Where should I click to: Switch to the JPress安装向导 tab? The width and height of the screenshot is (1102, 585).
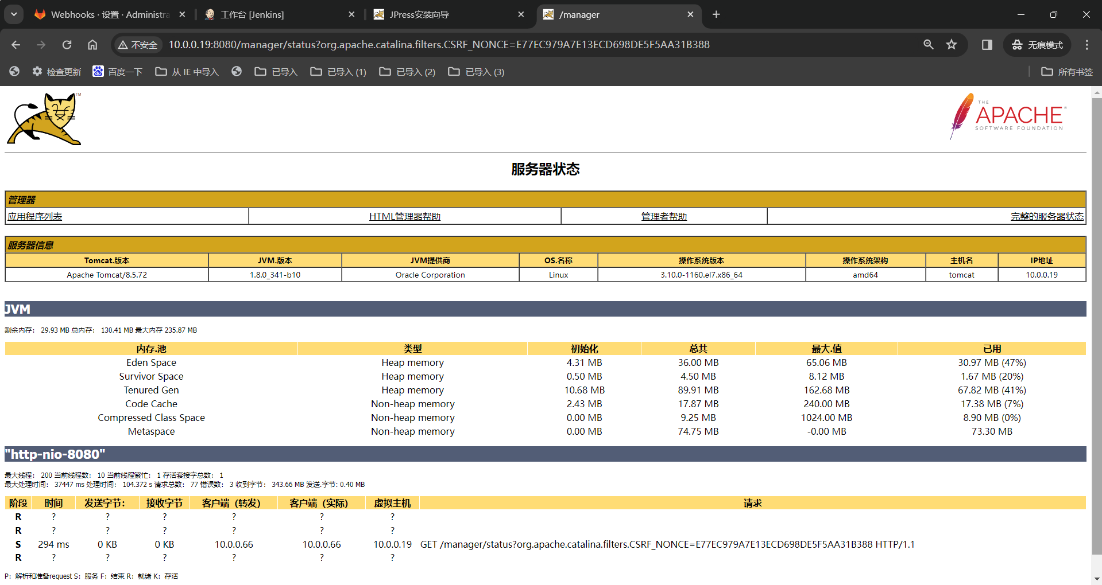pyautogui.click(x=448, y=14)
